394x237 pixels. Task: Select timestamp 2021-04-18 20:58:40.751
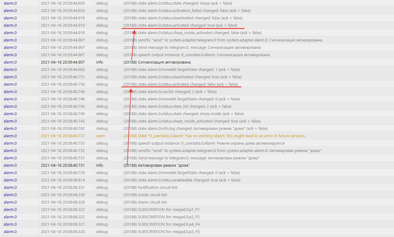[63, 77]
